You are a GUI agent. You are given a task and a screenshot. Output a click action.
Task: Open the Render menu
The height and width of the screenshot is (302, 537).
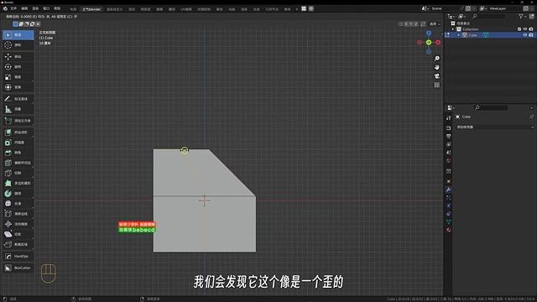pos(35,8)
